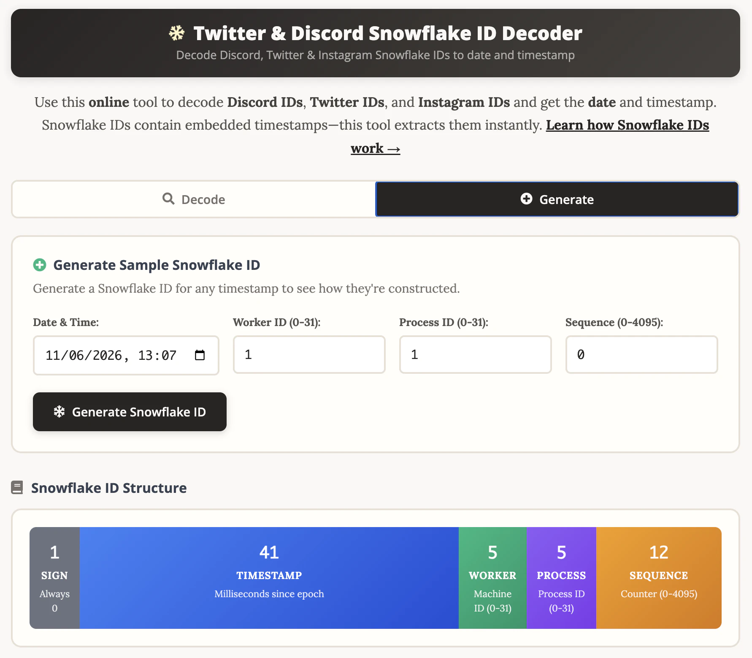Click the Counter (0-4095) text

click(659, 594)
